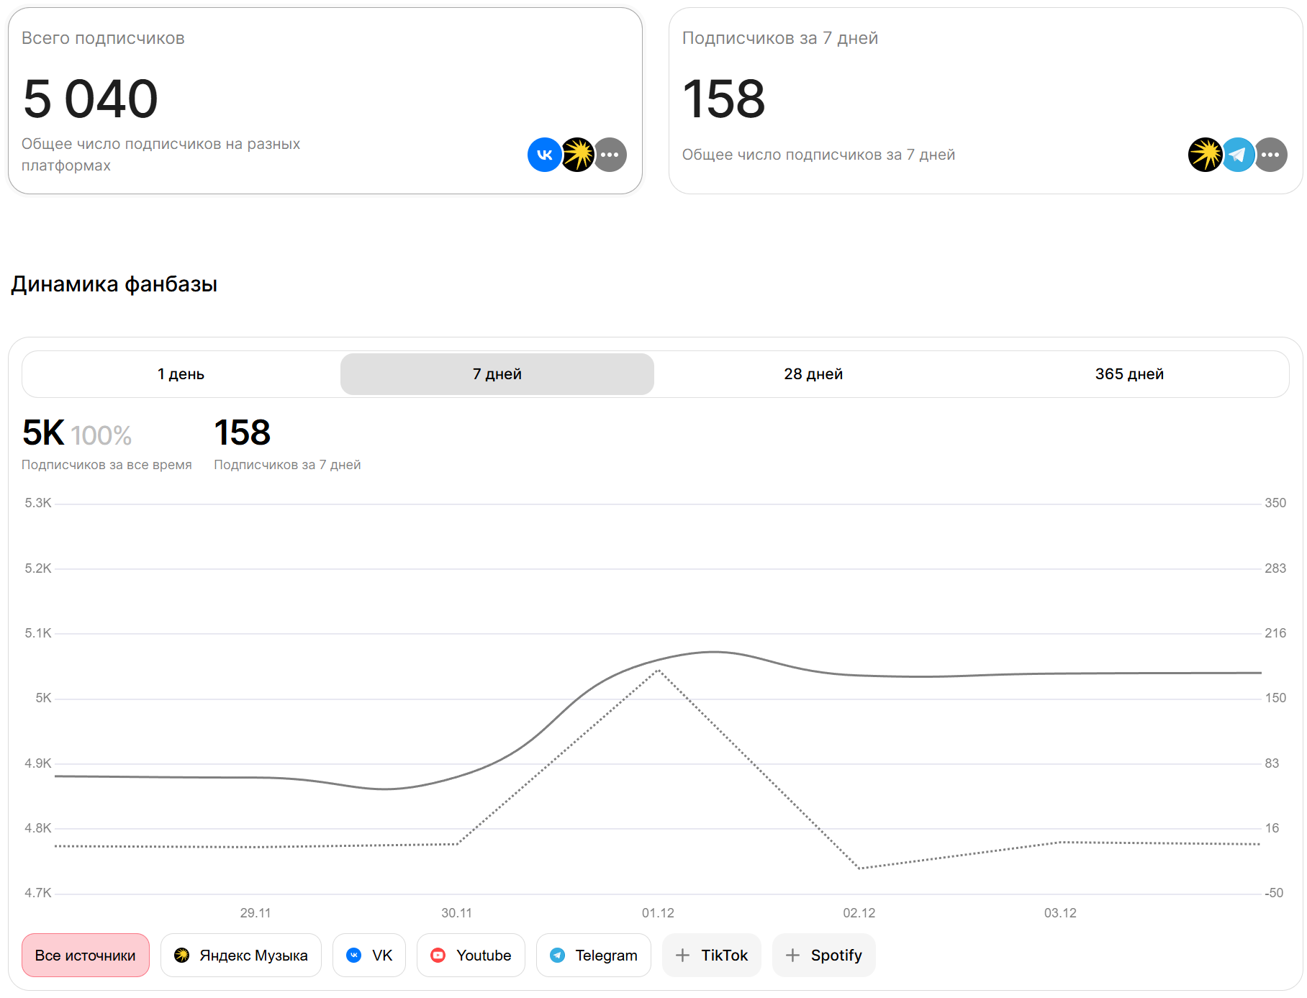Click the plus icon next to TikTok
This screenshot has height=998, width=1307.
682,956
